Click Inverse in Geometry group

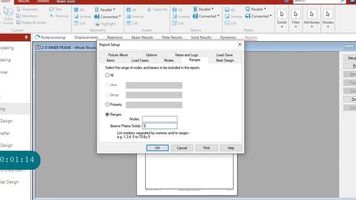tap(82, 17)
